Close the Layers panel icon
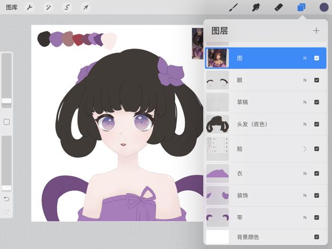 pyautogui.click(x=302, y=7)
